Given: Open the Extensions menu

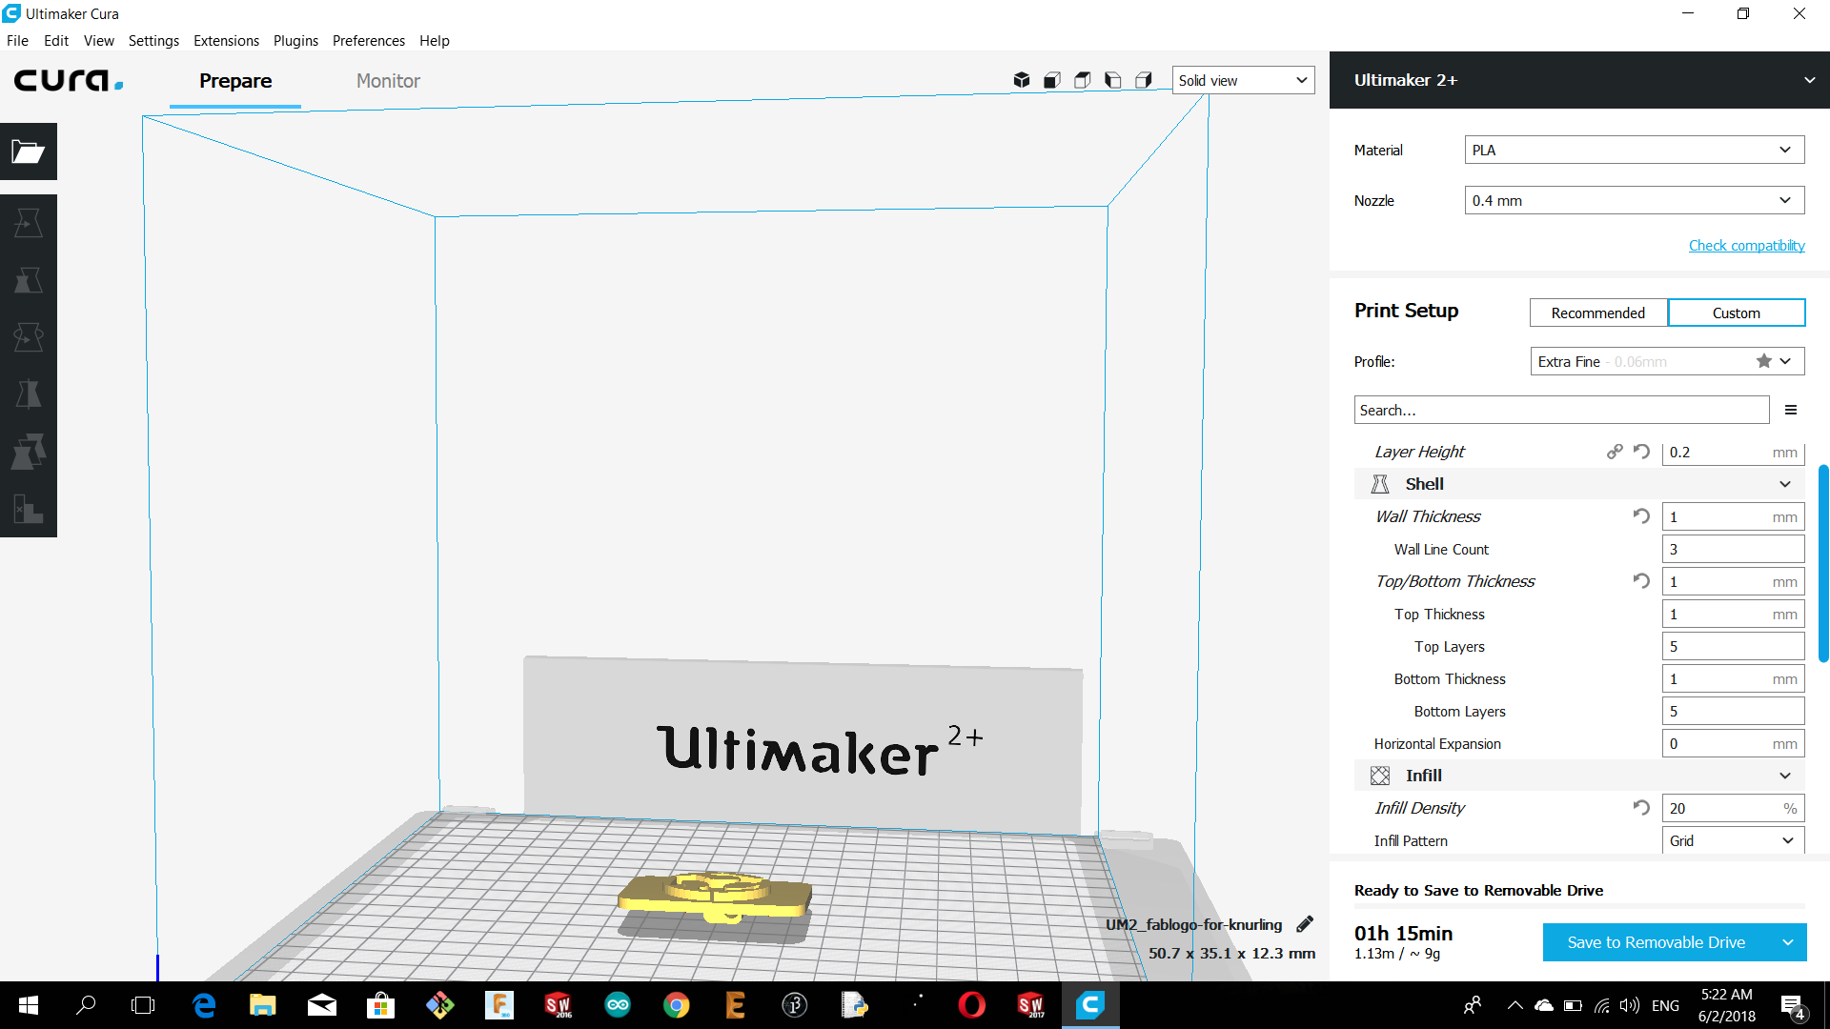Looking at the screenshot, I should click(x=226, y=40).
